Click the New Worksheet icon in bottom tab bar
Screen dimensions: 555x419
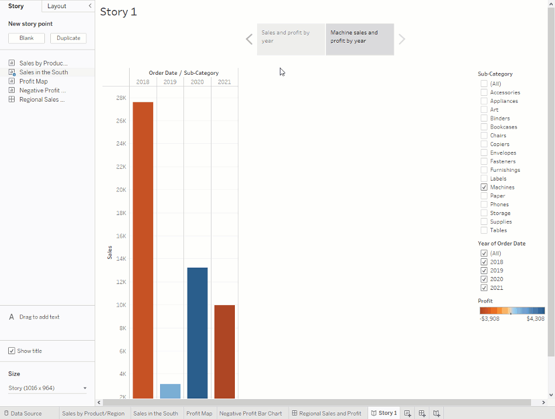click(408, 413)
